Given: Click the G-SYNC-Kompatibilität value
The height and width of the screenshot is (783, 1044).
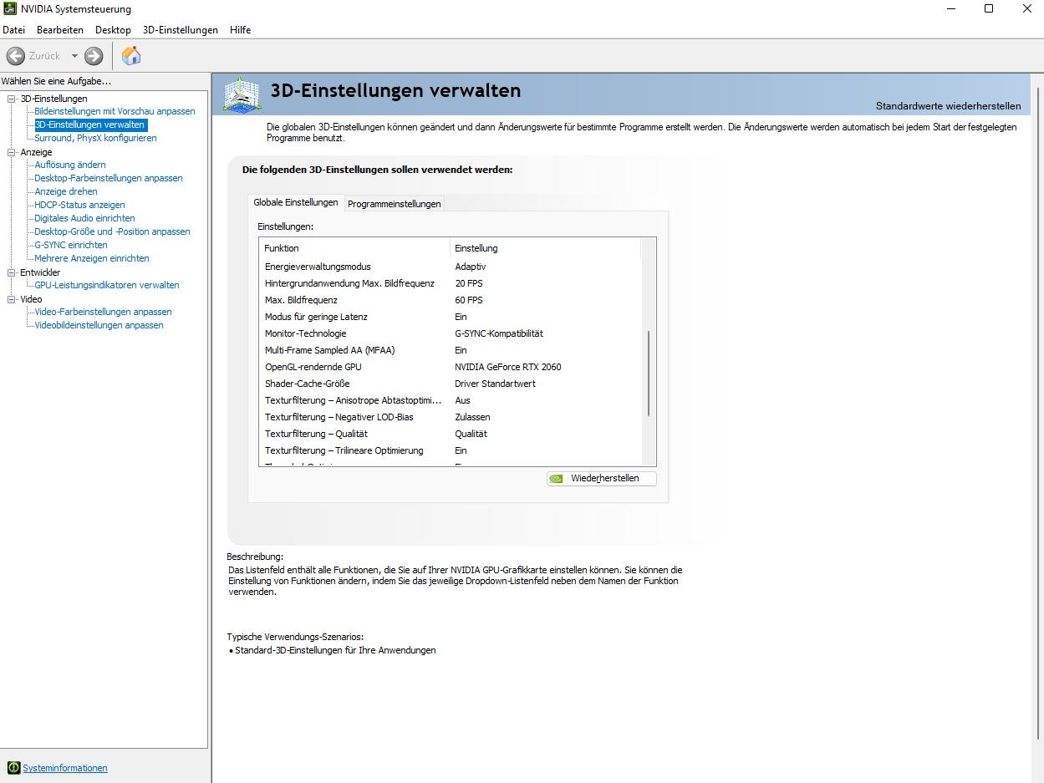Looking at the screenshot, I should [499, 333].
